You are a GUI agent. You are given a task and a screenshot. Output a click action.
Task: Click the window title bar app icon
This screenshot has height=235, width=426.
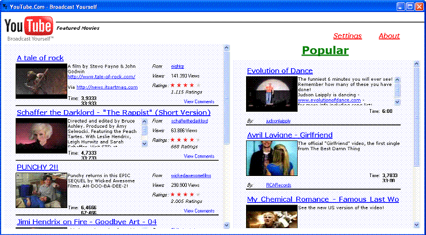pyautogui.click(x=5, y=6)
